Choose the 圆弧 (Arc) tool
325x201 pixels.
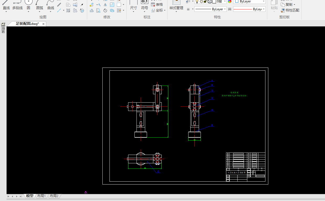(40, 5)
